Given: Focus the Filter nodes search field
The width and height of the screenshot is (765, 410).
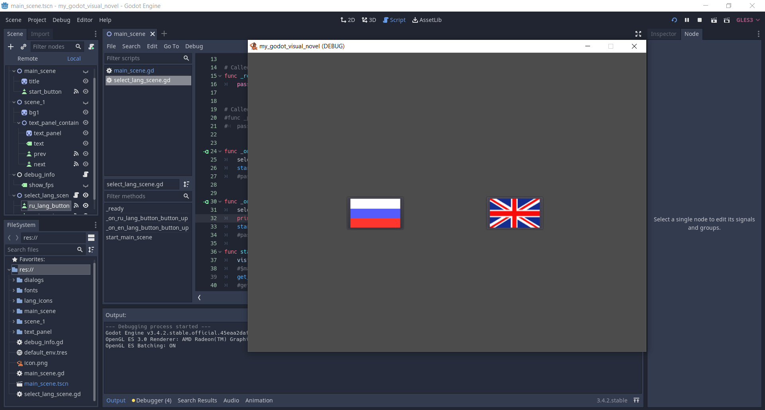Looking at the screenshot, I should 57,47.
